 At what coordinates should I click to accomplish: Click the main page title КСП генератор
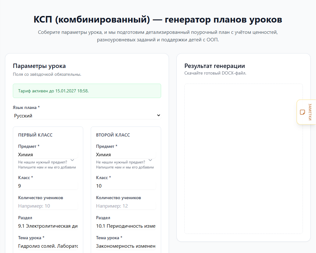[x=158, y=20]
